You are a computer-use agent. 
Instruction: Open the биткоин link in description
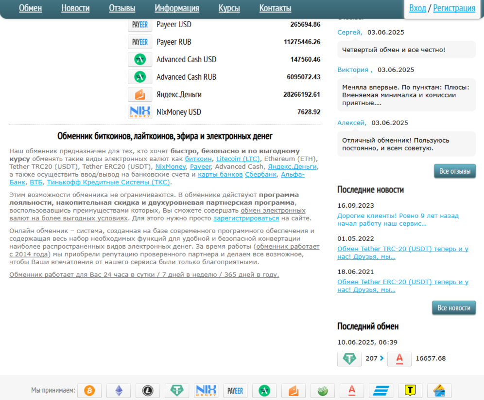(198, 159)
